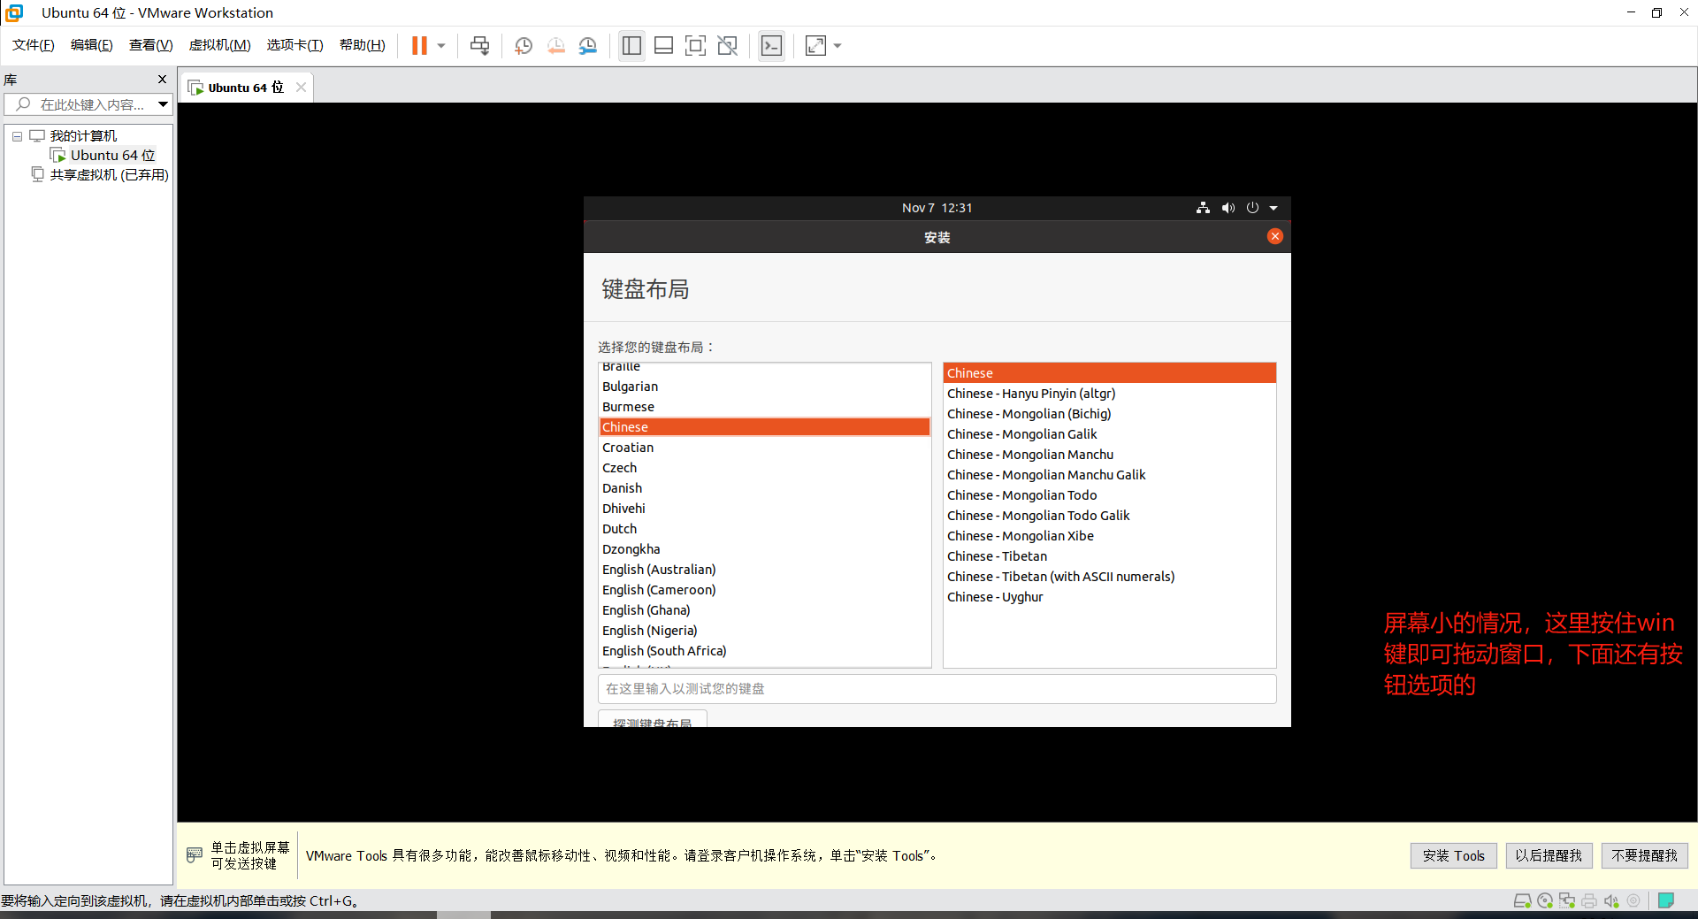Close the library panel
The width and height of the screenshot is (1698, 919).
(x=162, y=80)
